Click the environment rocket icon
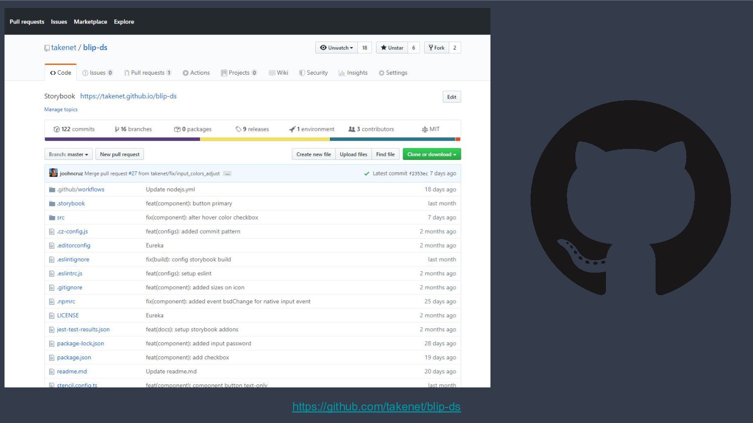The height and width of the screenshot is (423, 753). [x=292, y=129]
